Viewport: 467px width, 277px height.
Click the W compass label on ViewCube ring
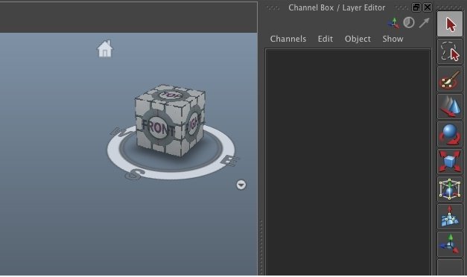(122, 132)
